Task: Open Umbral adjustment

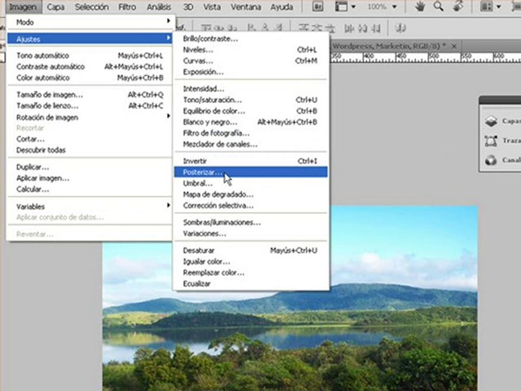Action: tap(251, 183)
